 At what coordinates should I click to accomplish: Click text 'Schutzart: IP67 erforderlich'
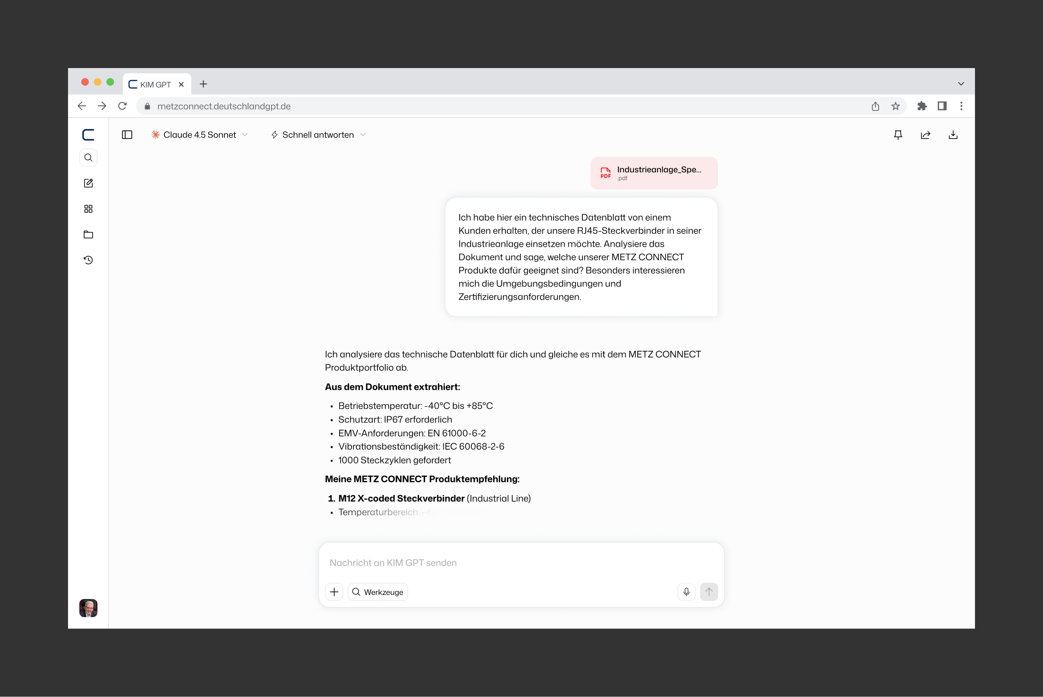pyautogui.click(x=395, y=420)
